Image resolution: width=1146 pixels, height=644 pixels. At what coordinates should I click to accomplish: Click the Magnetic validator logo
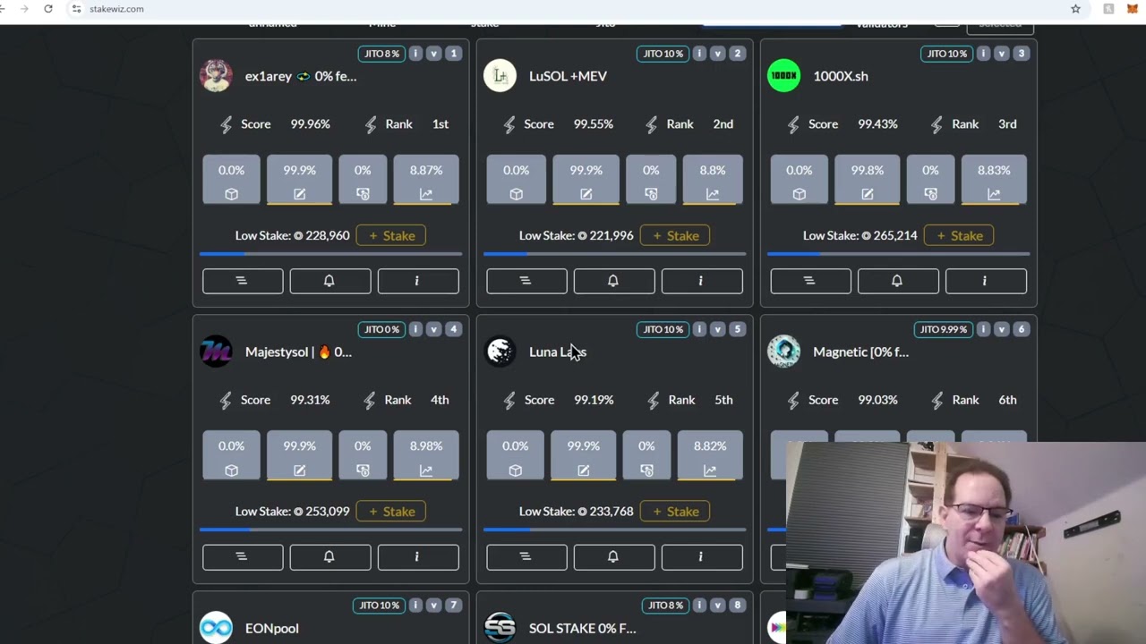(x=783, y=352)
